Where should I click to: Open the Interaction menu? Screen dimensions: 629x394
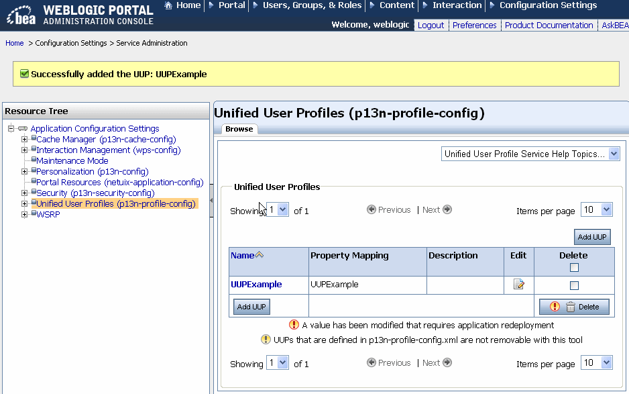[x=457, y=5]
